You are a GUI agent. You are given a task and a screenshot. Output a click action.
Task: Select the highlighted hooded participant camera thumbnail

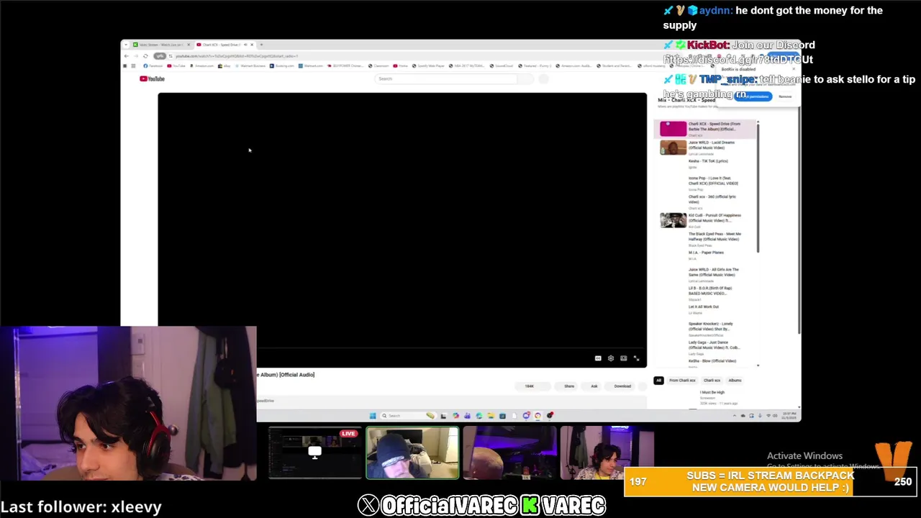click(x=412, y=453)
